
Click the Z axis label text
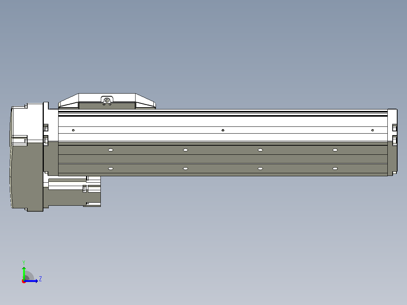(x=40, y=279)
